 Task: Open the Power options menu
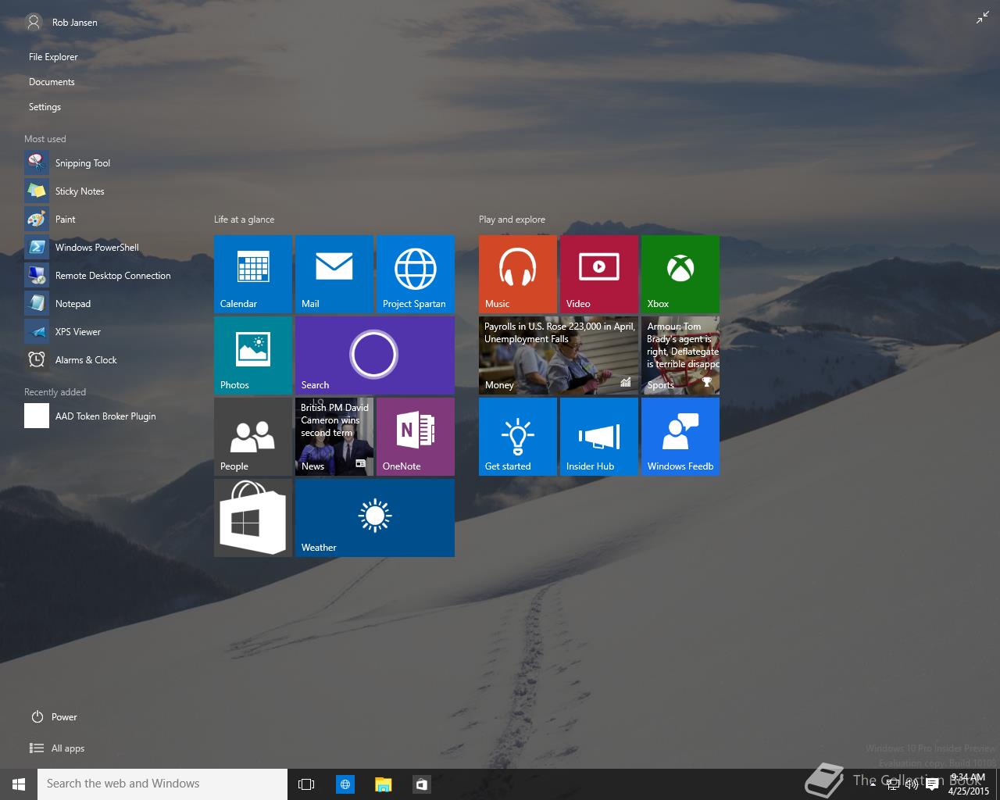(x=54, y=717)
